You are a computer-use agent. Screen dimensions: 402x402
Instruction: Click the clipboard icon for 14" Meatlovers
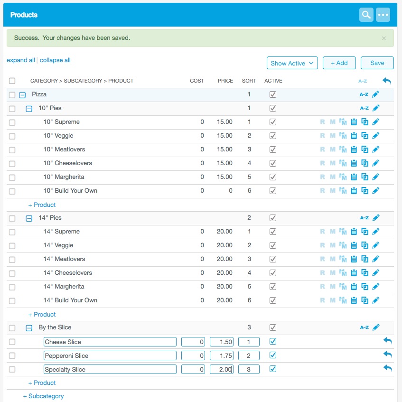point(354,259)
